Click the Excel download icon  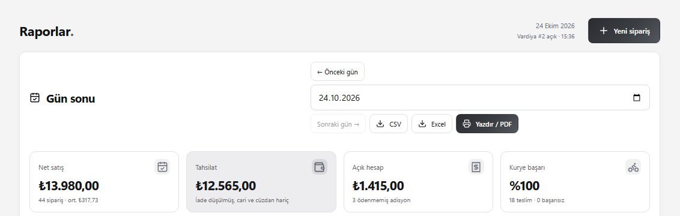click(x=422, y=124)
